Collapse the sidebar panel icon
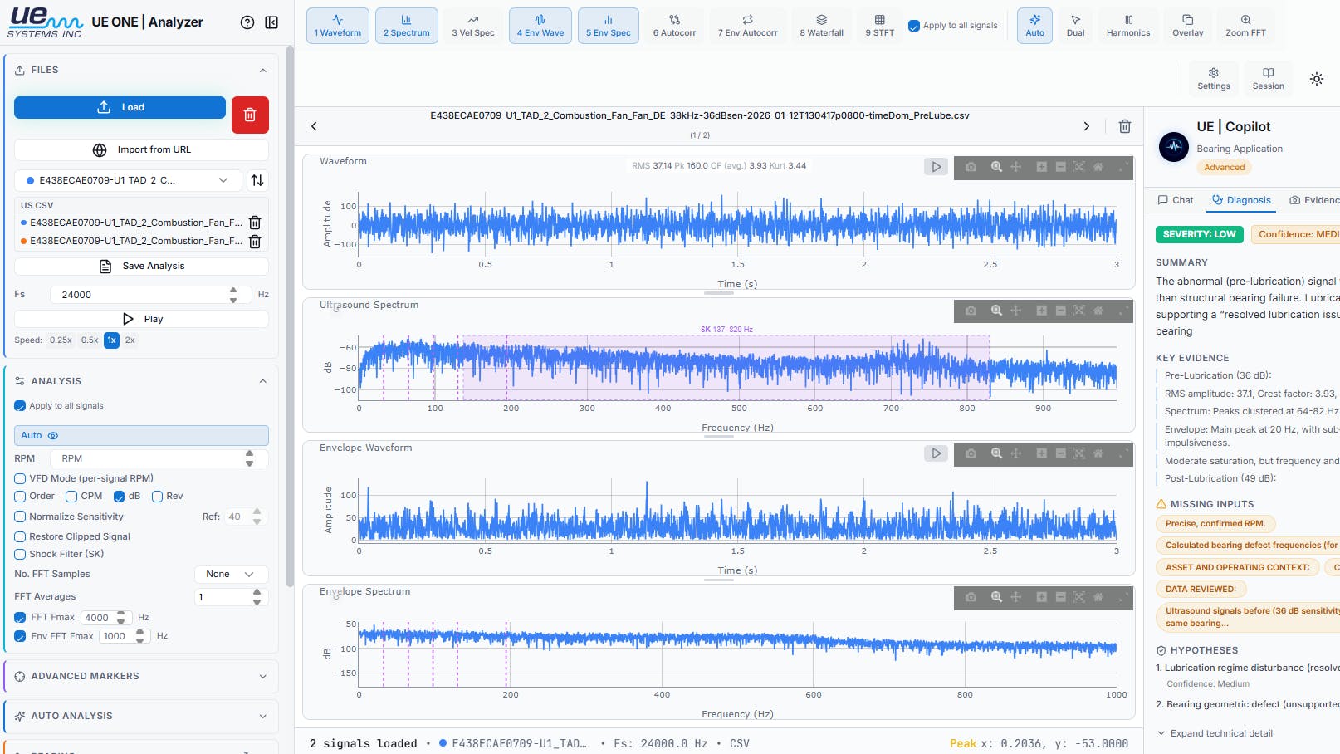The width and height of the screenshot is (1340, 754). tap(271, 22)
